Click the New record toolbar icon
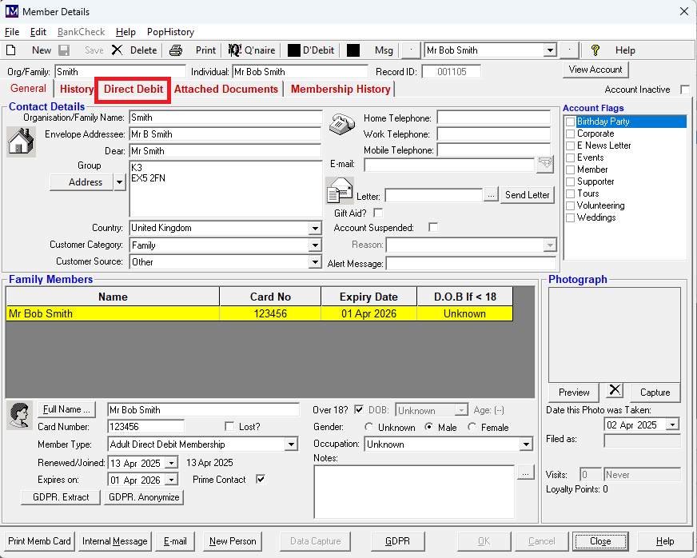 click(12, 50)
